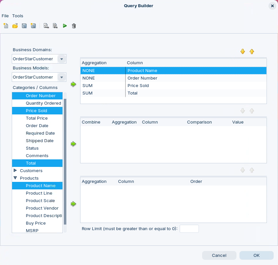Select Order Date in the columns list

pyautogui.click(x=37, y=126)
